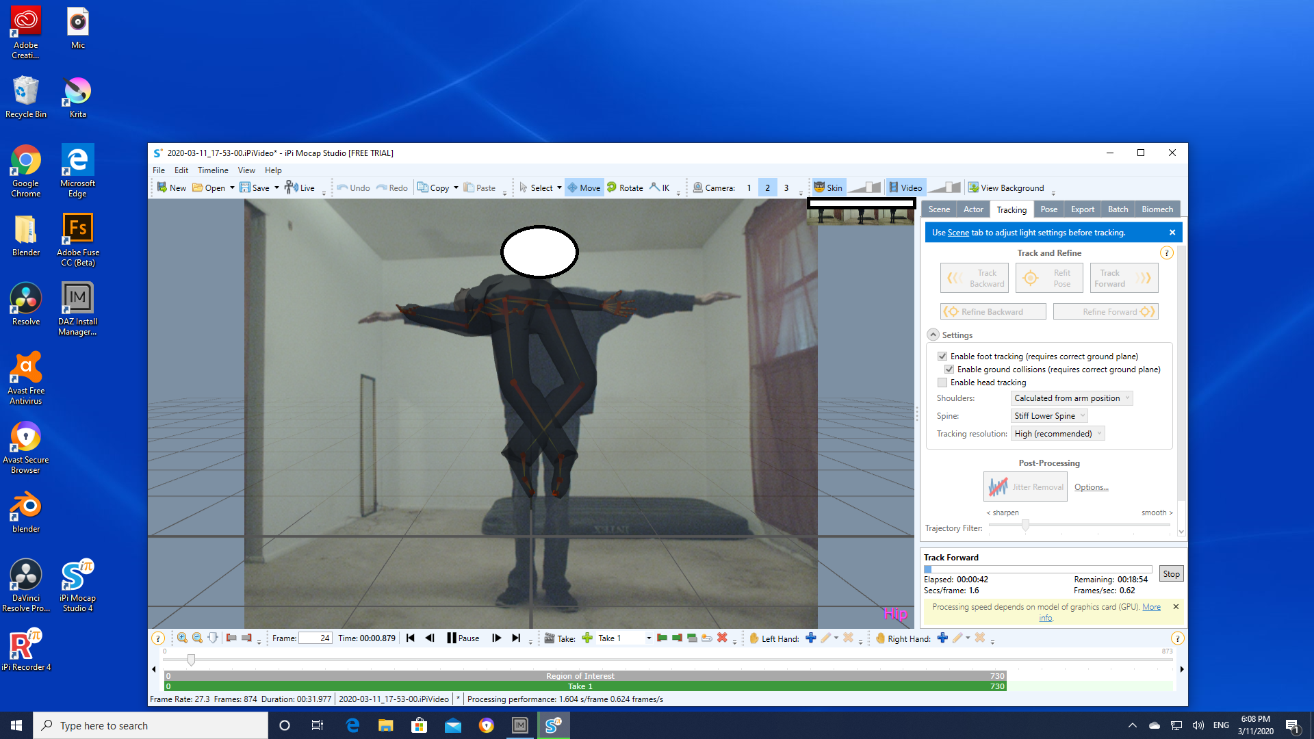Expand the Select tool dropdown arrow
This screenshot has width=1314, height=739.
559,187
